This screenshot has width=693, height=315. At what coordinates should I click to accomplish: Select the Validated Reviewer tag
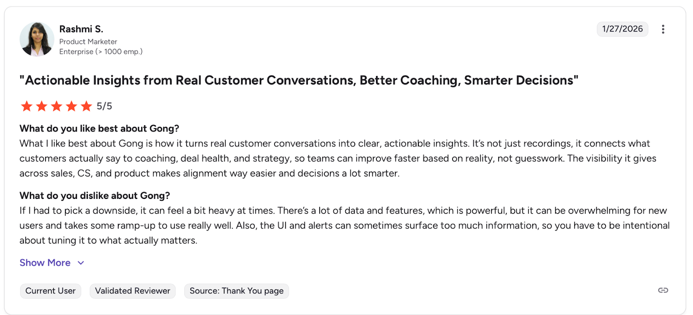click(x=133, y=291)
